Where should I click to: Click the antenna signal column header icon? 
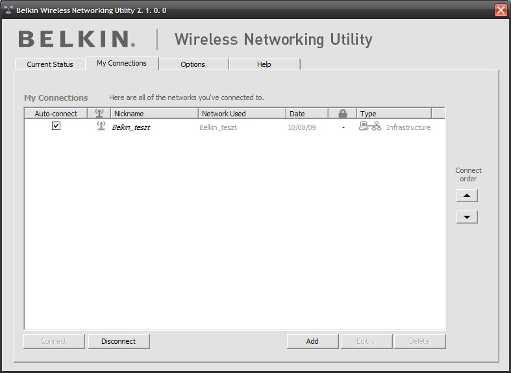click(x=99, y=114)
